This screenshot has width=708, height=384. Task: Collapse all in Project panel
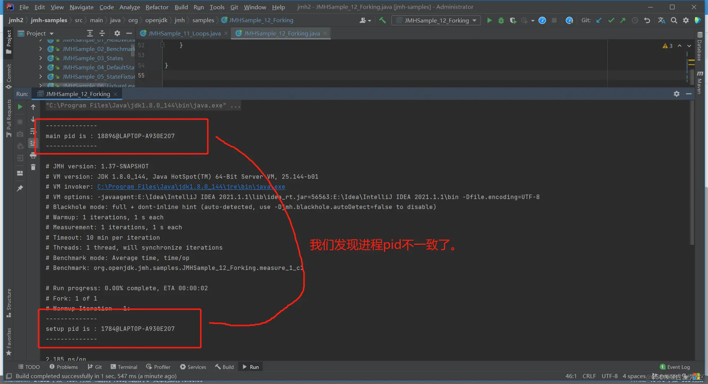click(102, 33)
